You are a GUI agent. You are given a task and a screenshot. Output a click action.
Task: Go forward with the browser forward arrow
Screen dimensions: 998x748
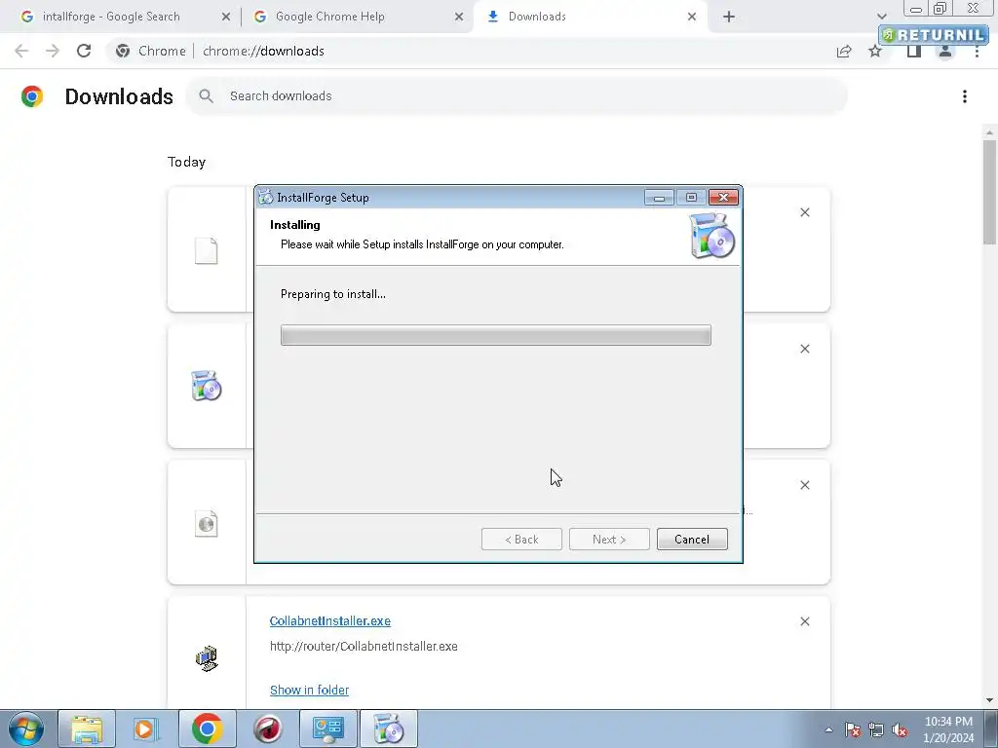(x=53, y=51)
